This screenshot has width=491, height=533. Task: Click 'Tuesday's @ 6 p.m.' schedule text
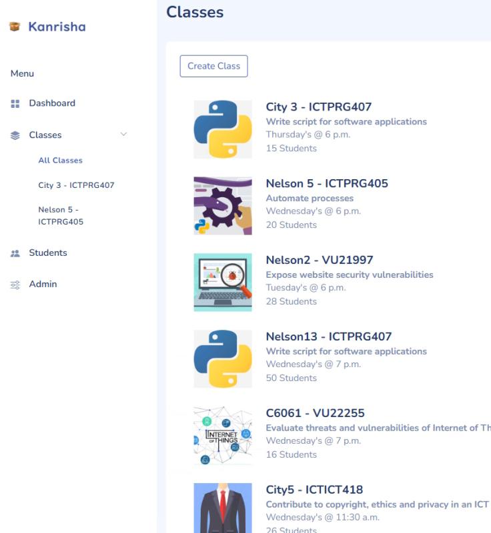tap(306, 287)
